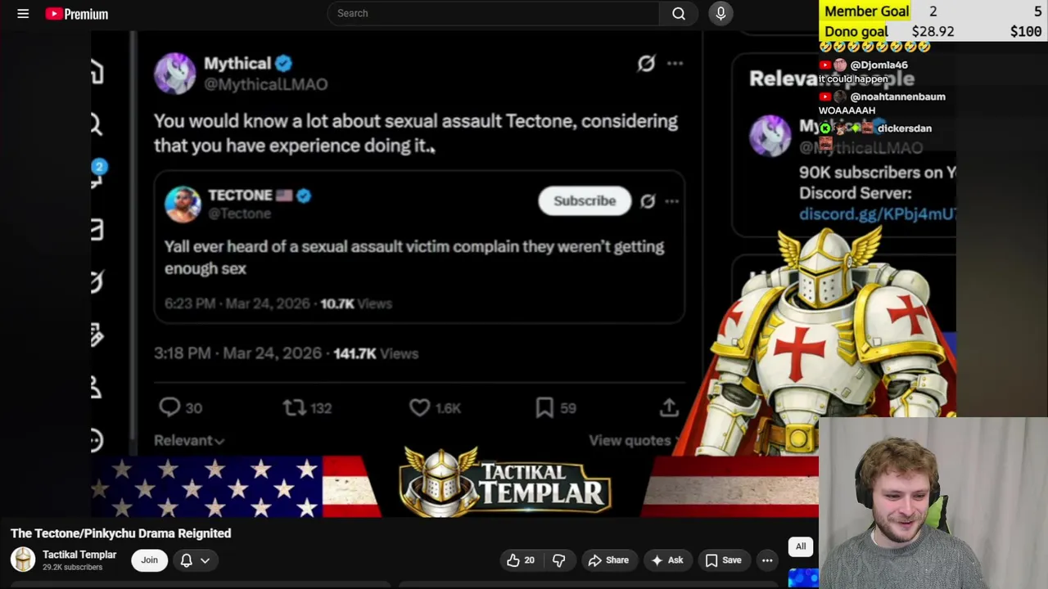Screen dimensions: 1048x589
Task: Open X sidebar search icon
Action: click(x=97, y=124)
